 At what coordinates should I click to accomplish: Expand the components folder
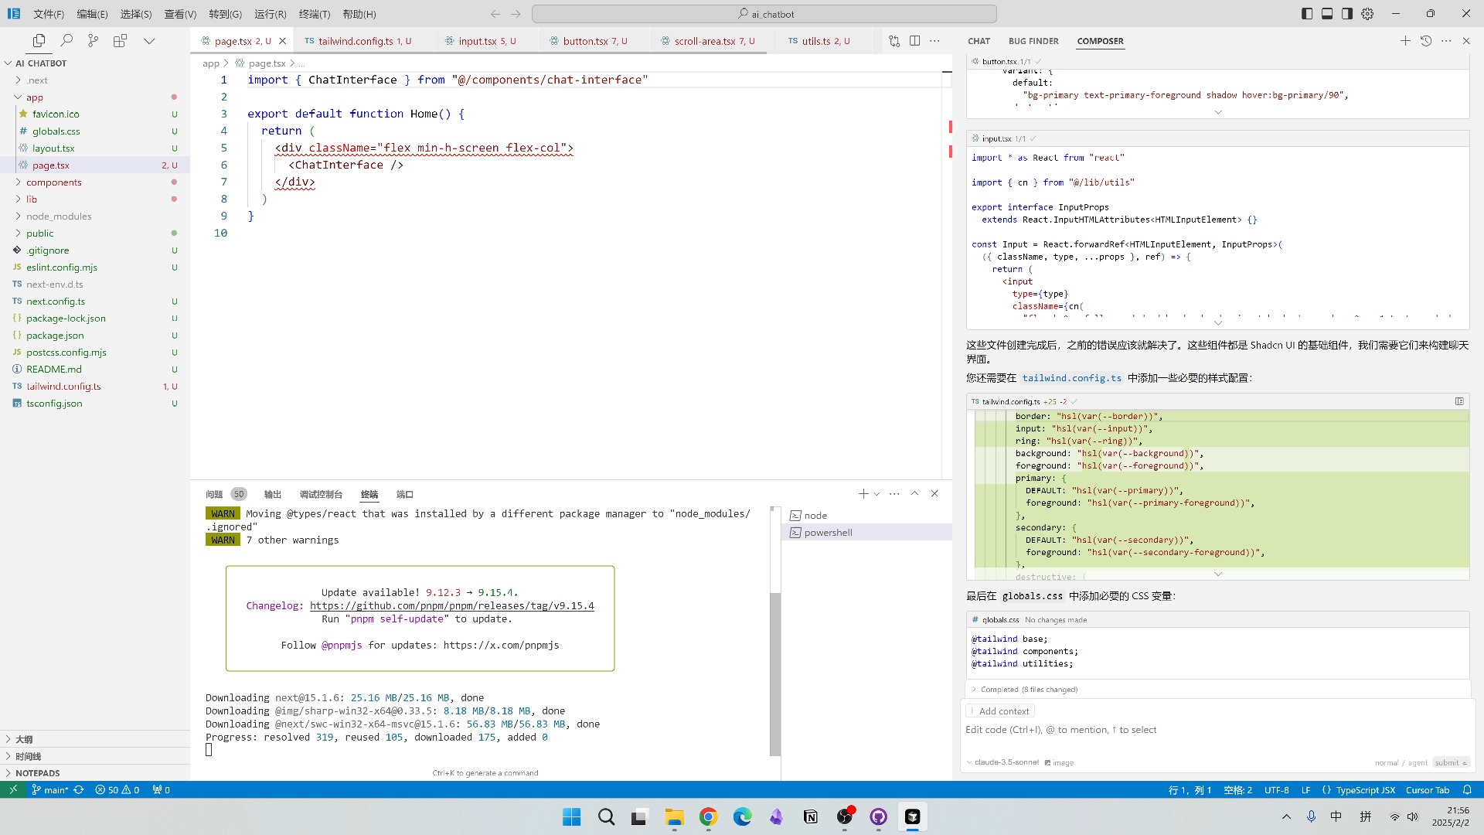click(x=53, y=182)
